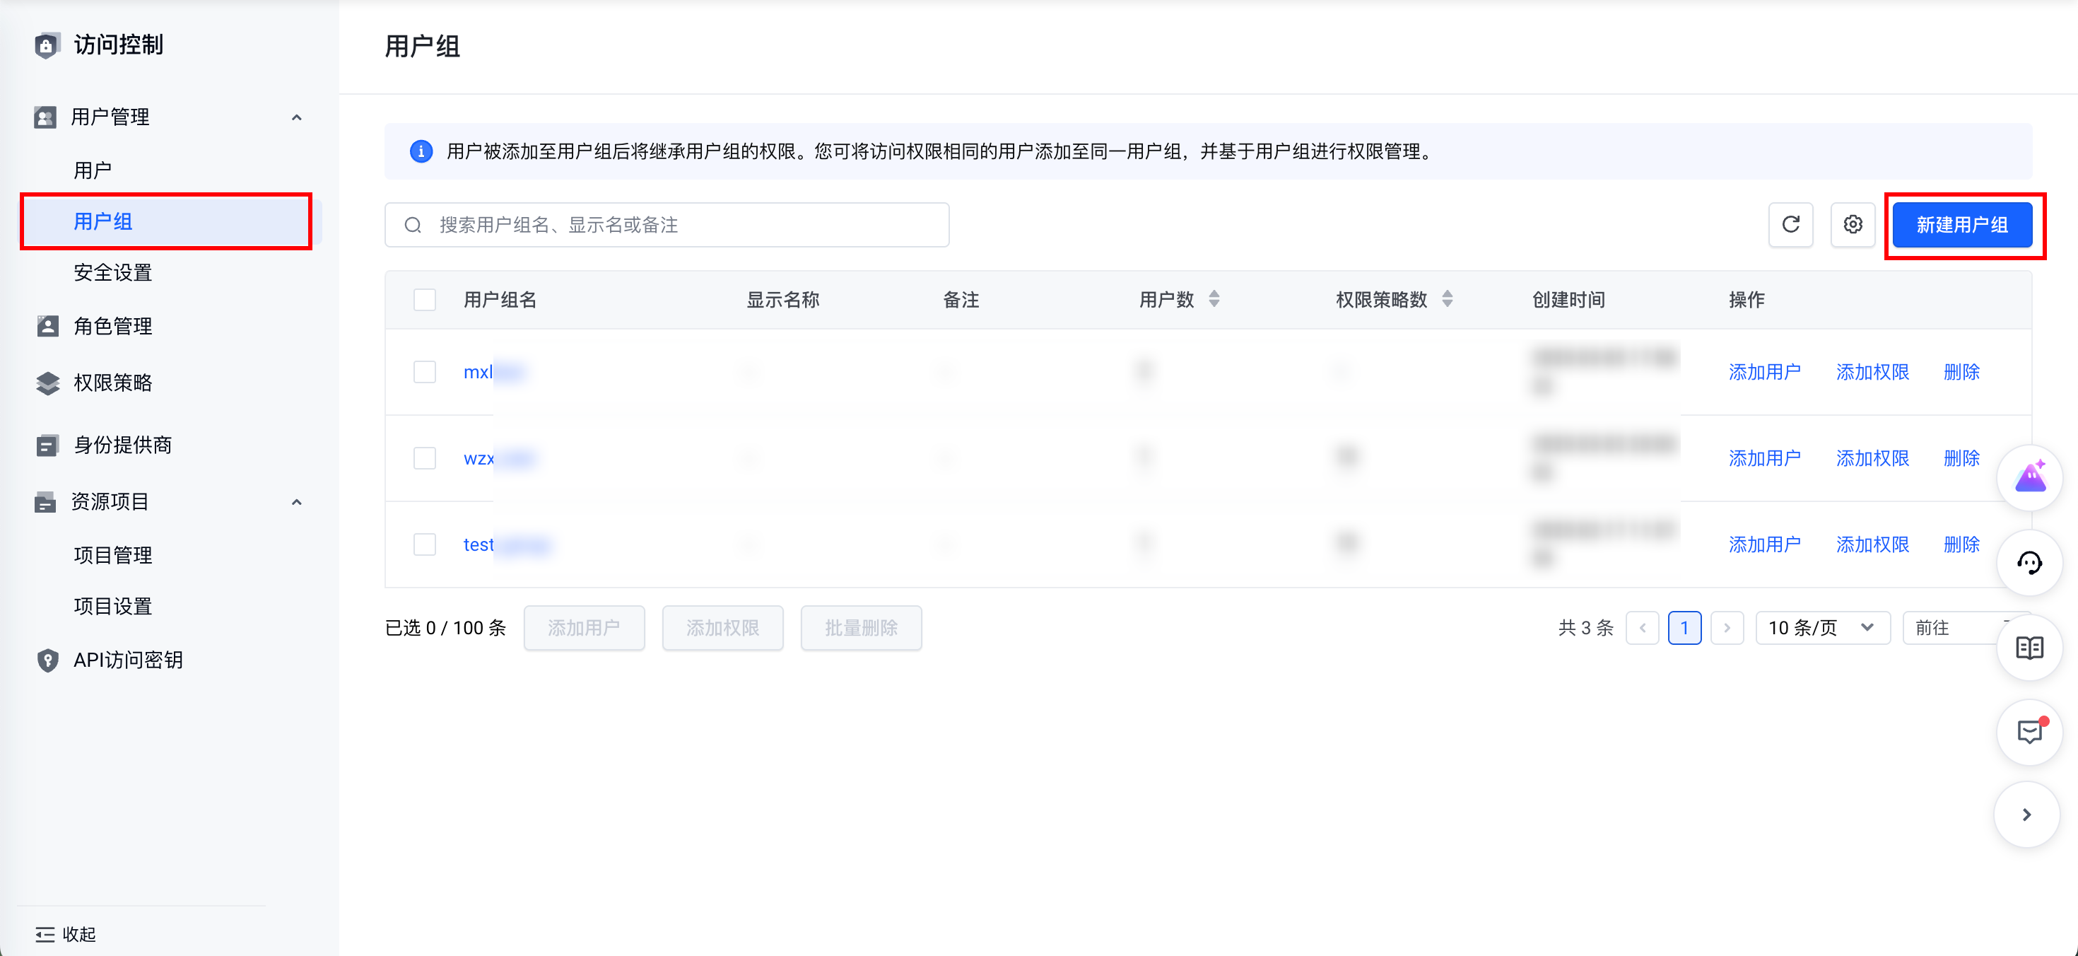Viewport: 2078px width, 956px height.
Task: Click 添加权限 for wzx group
Action: tap(1872, 458)
